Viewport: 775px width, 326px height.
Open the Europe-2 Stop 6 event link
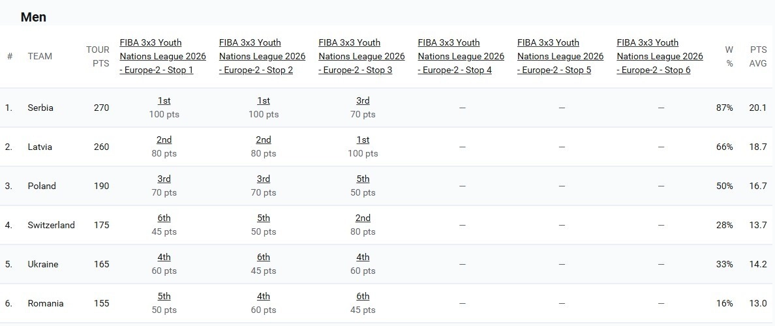pos(660,56)
